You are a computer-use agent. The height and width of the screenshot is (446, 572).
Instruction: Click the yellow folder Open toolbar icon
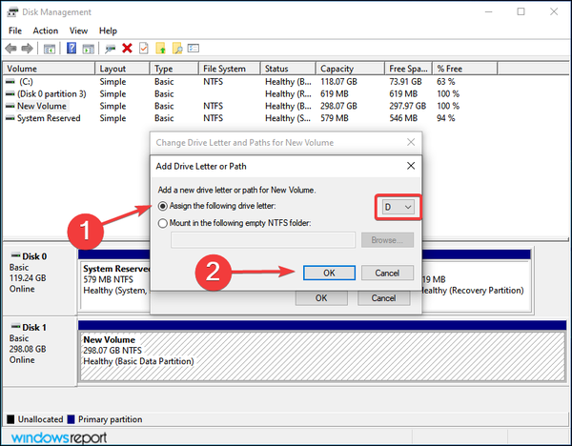(160, 49)
